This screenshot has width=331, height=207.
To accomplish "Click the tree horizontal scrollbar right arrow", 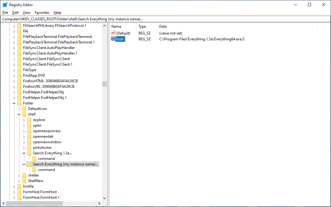I will coord(99,203).
